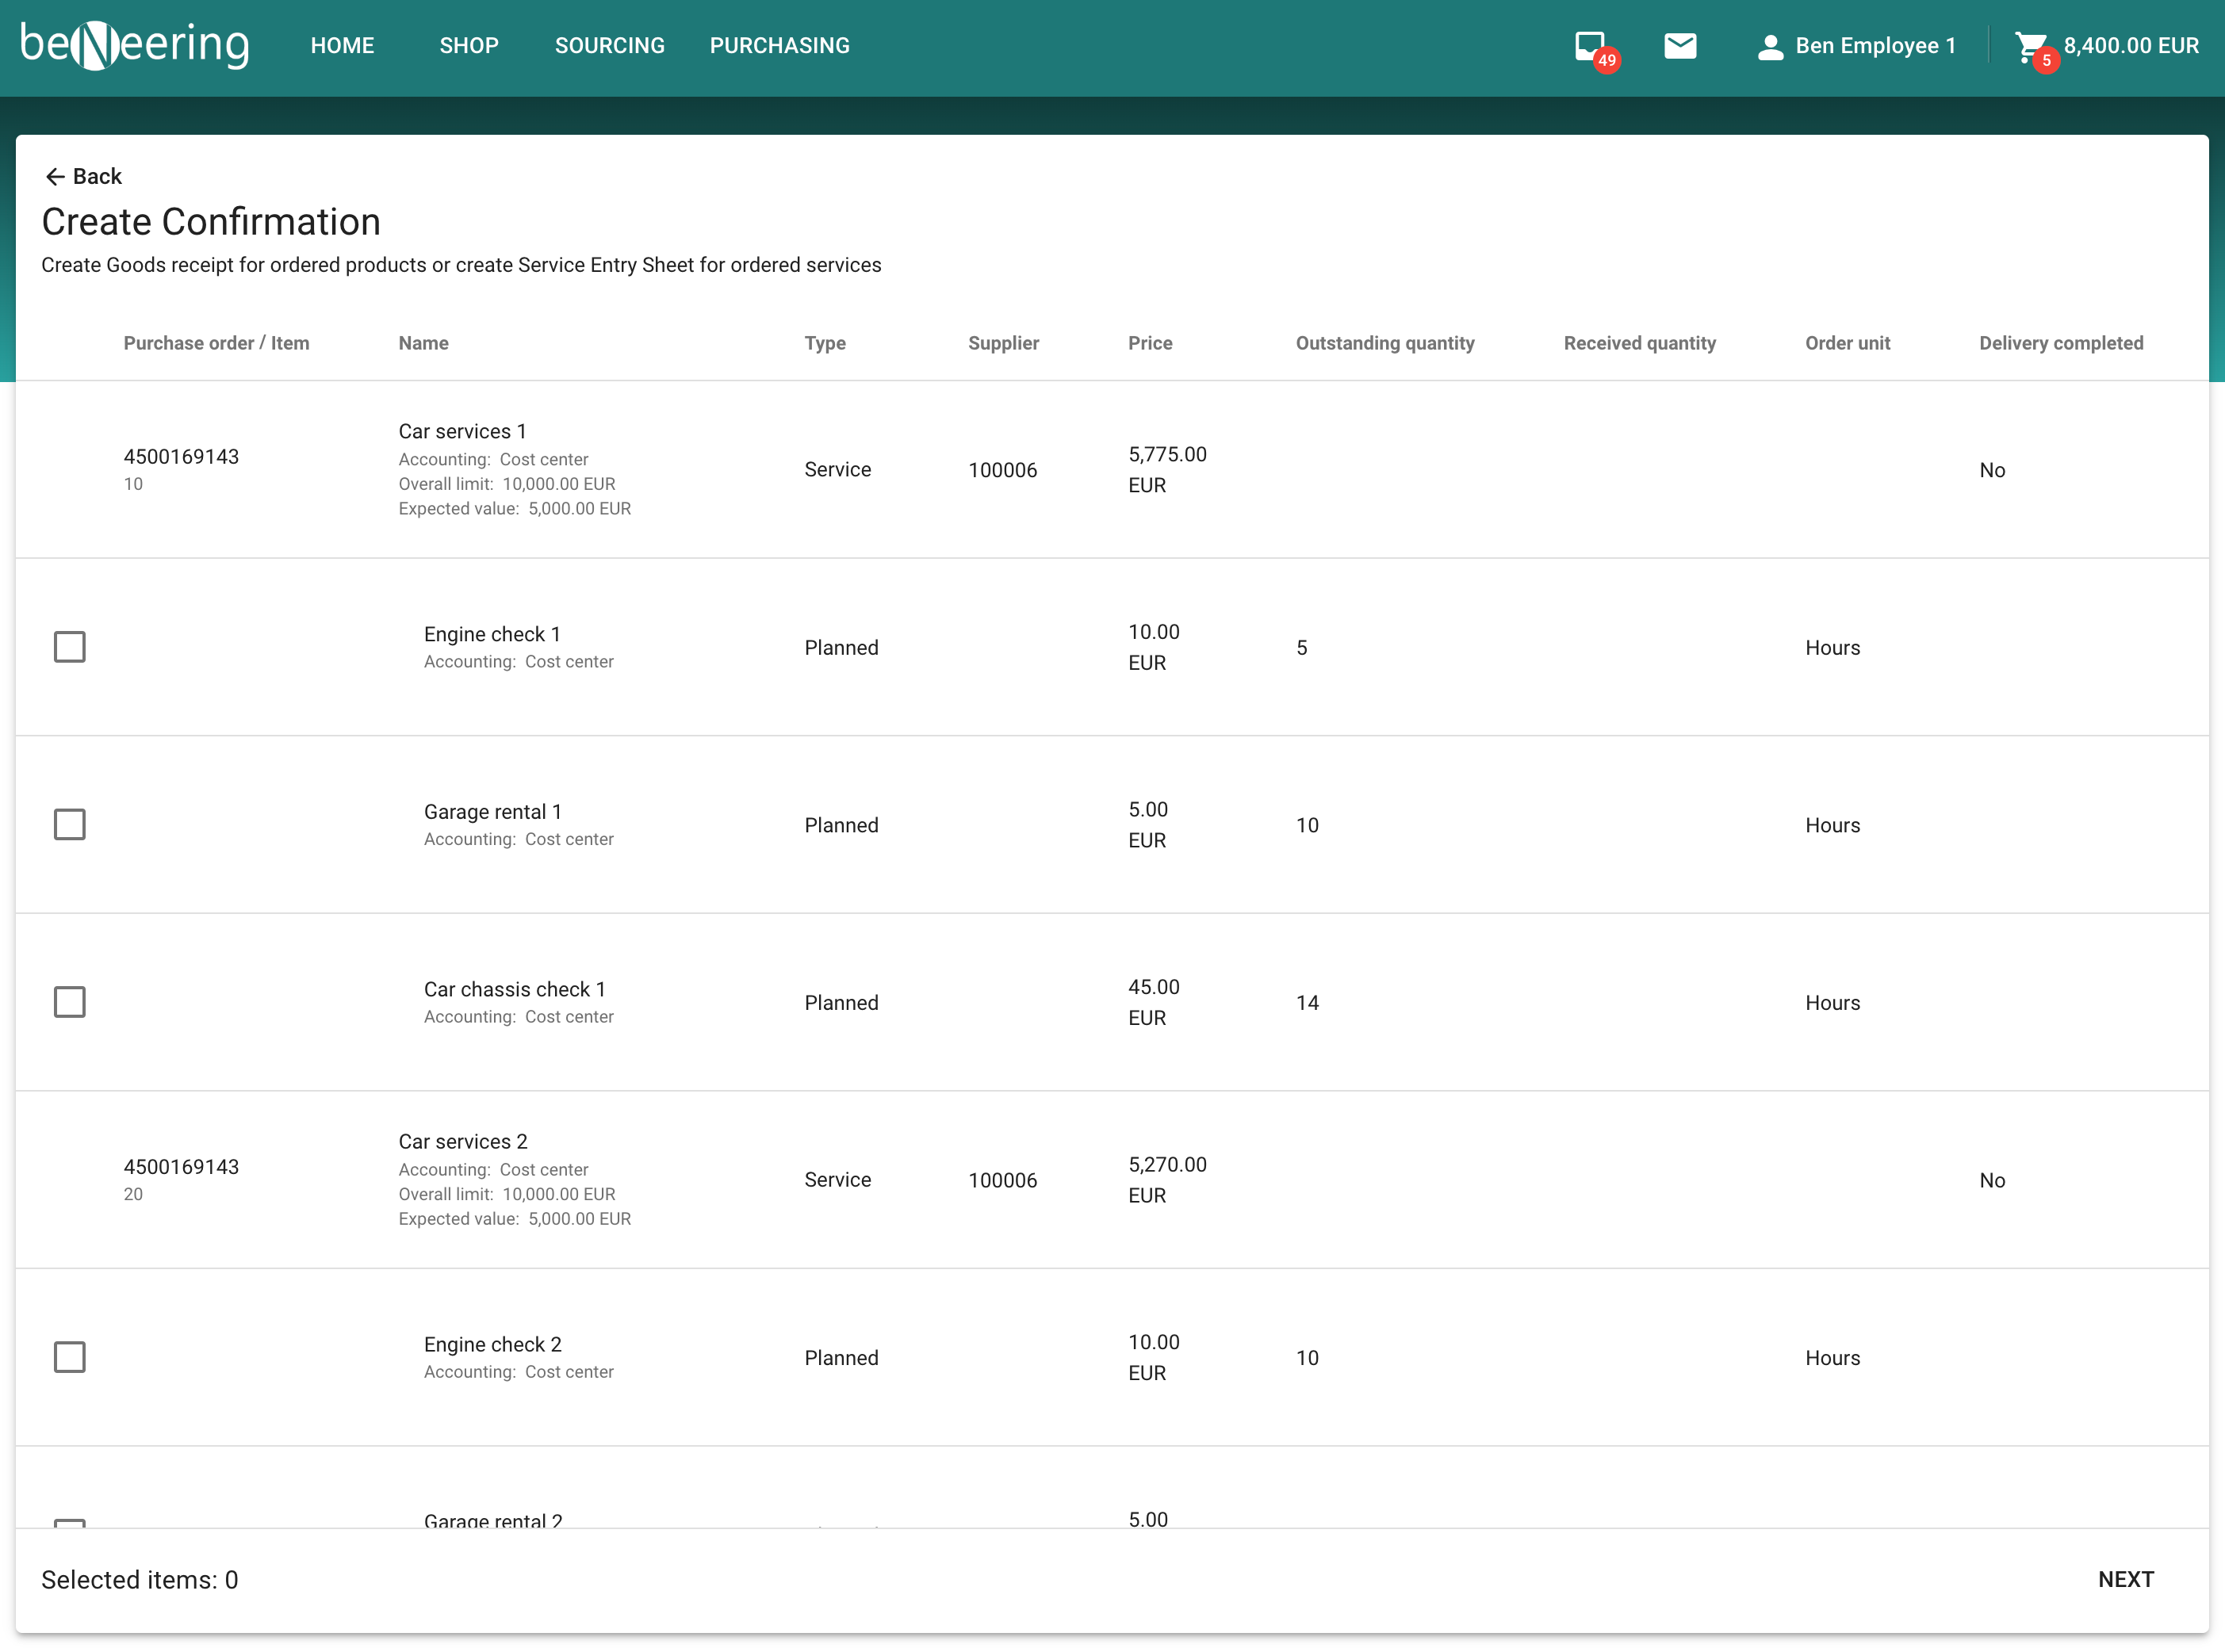Click the beNeering logo
The width and height of the screenshot is (2225, 1652).
(135, 45)
